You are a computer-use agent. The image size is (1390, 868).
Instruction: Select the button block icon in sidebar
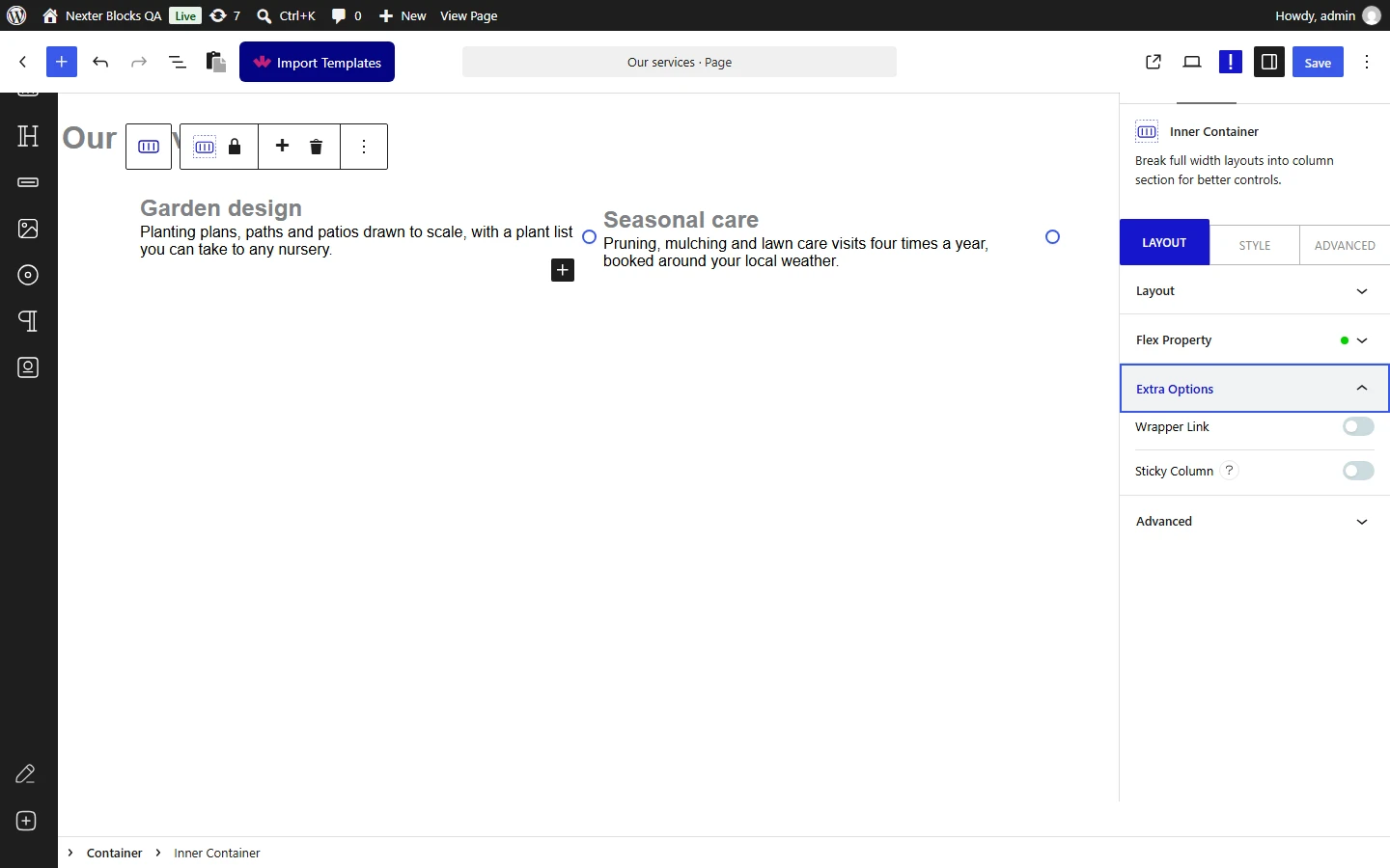pyautogui.click(x=28, y=182)
